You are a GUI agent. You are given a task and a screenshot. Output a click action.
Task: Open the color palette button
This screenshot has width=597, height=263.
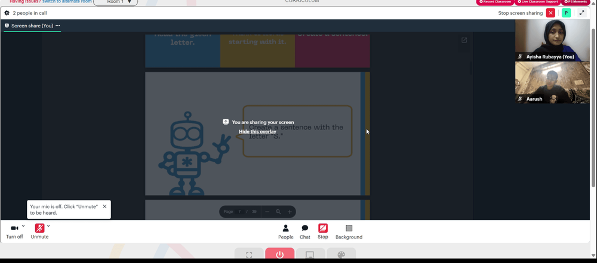click(341, 254)
